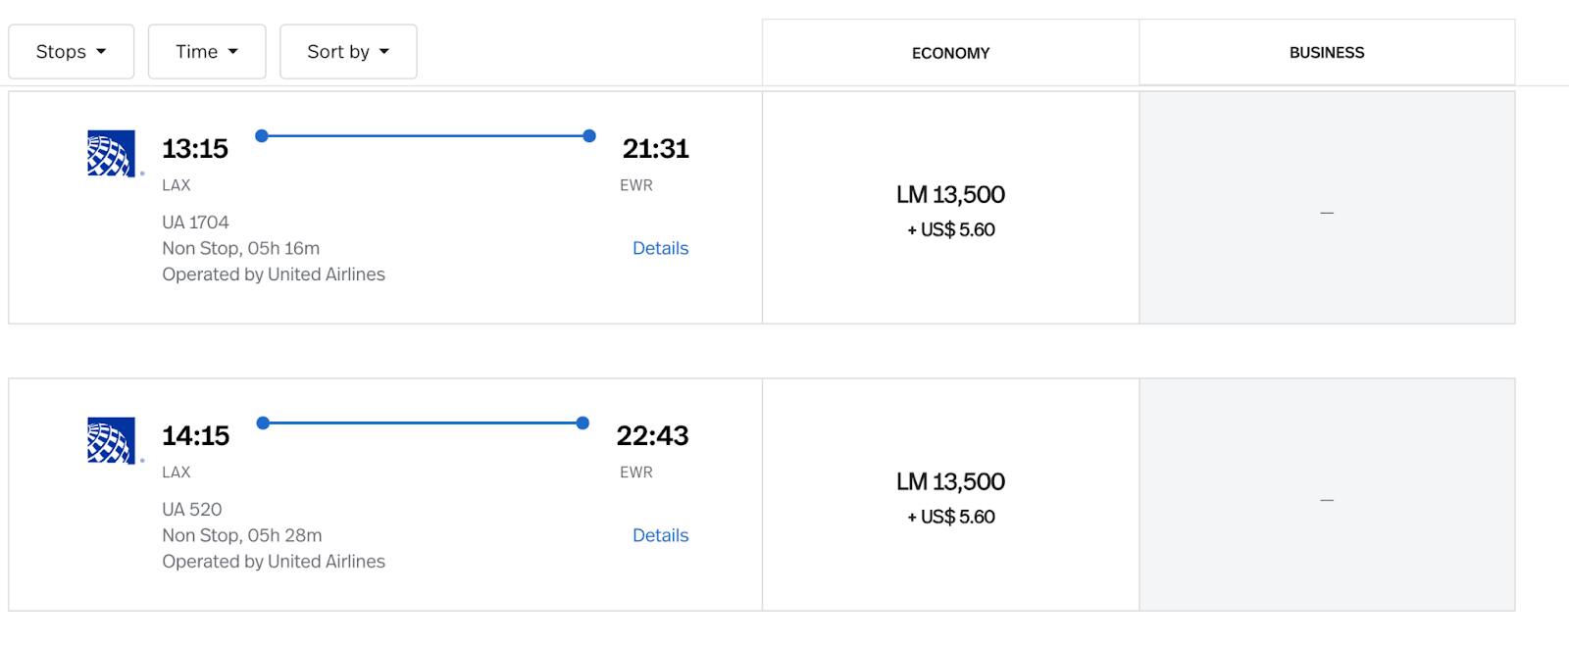Open Details for the 14:15 flight
This screenshot has width=1569, height=646.
660,535
